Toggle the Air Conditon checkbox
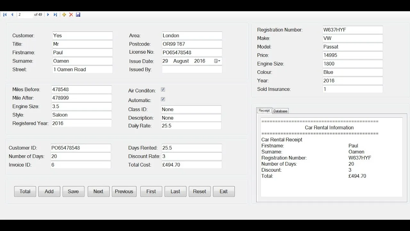 click(163, 90)
